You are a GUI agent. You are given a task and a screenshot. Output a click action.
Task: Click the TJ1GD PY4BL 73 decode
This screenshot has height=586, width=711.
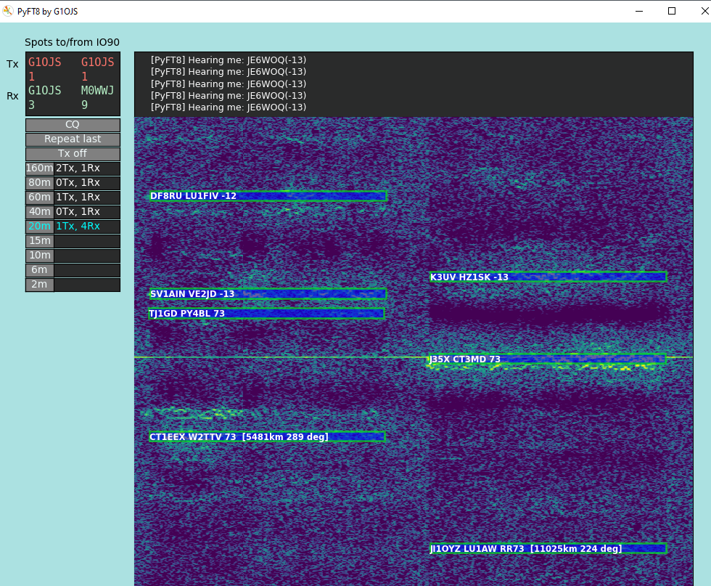[266, 314]
